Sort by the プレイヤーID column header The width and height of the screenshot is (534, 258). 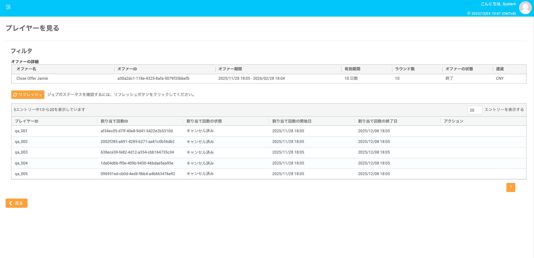pos(27,121)
